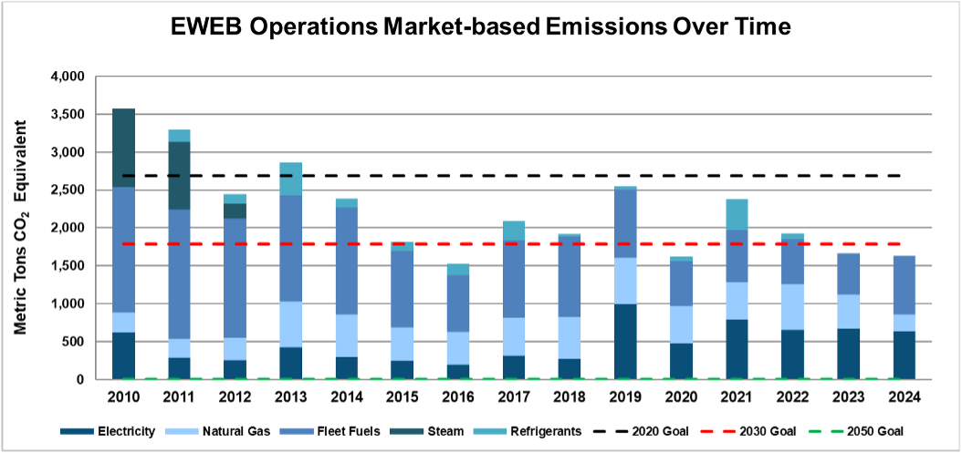Screen dimensions: 962x453
Task: Select the '2020 Goal' legend entry
Action: (642, 431)
